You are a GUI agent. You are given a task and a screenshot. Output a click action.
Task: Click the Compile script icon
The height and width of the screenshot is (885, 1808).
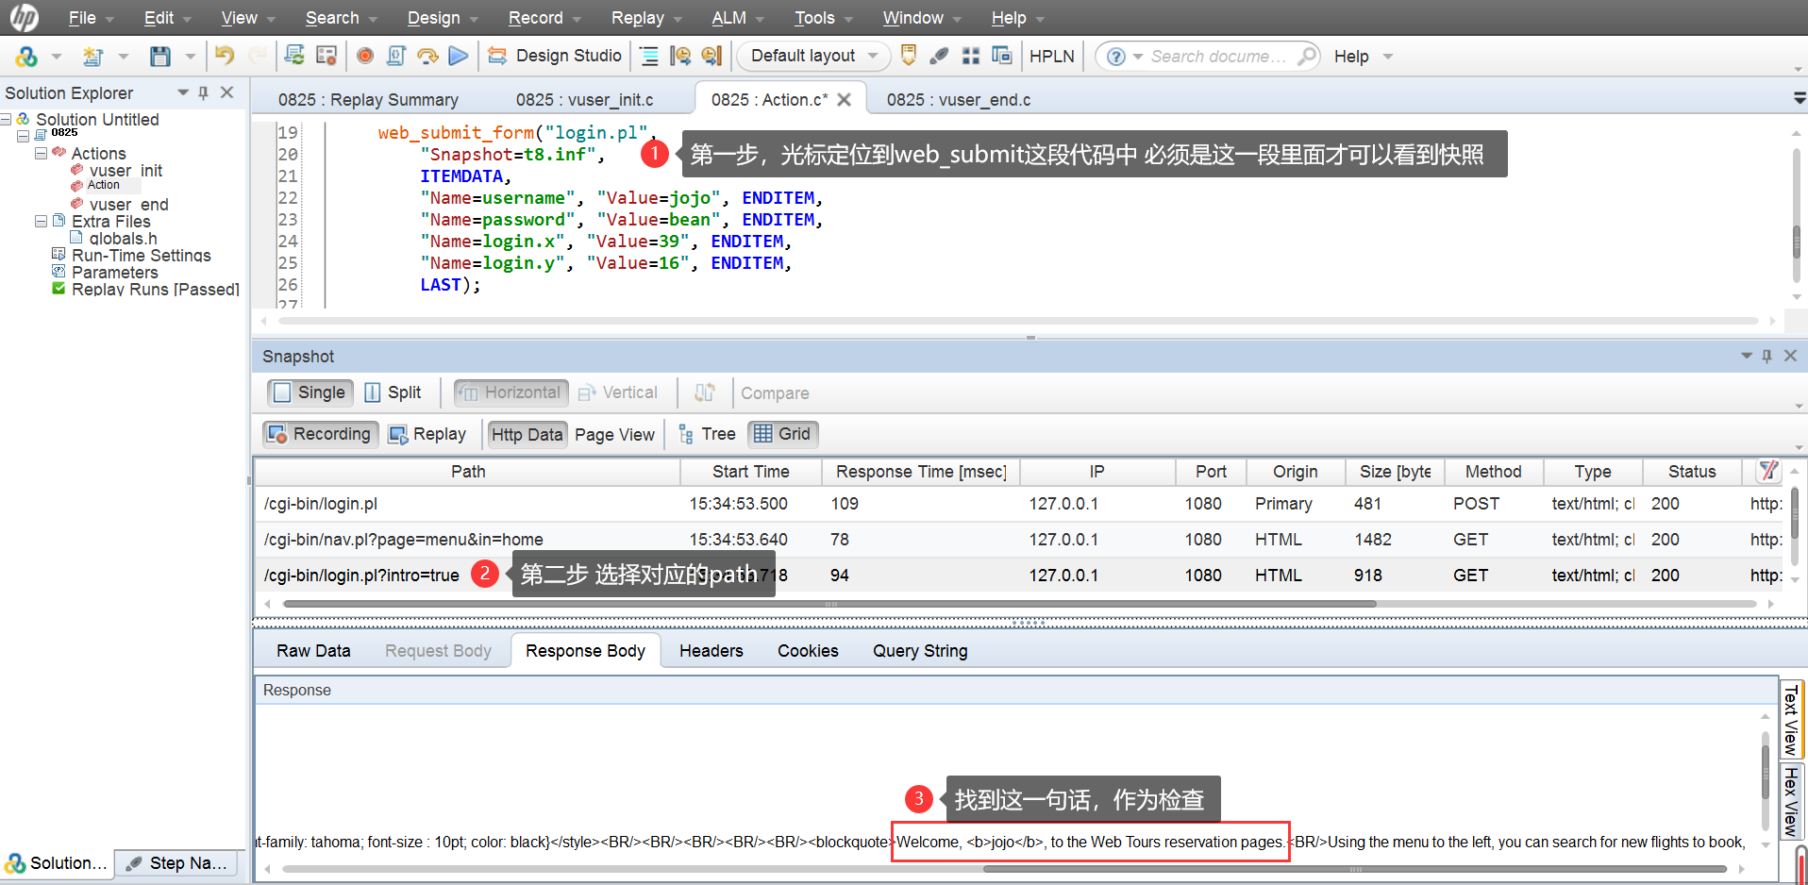coord(396,56)
